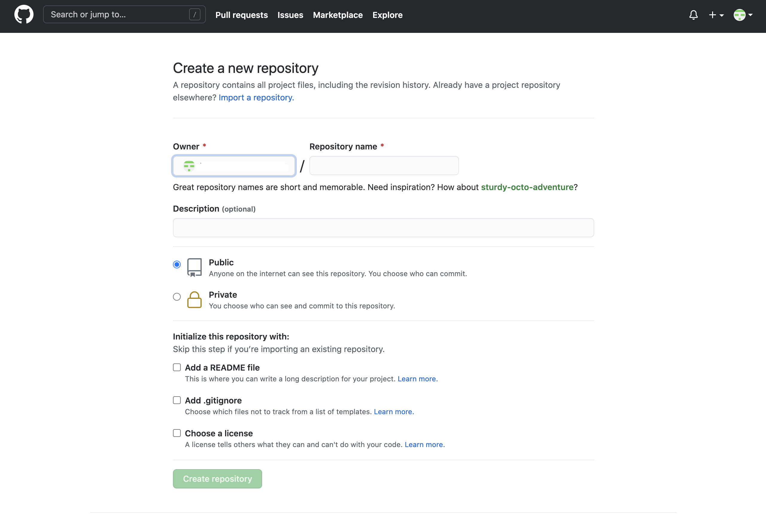Click the Private padlock icon
This screenshot has width=766, height=520.
194,299
